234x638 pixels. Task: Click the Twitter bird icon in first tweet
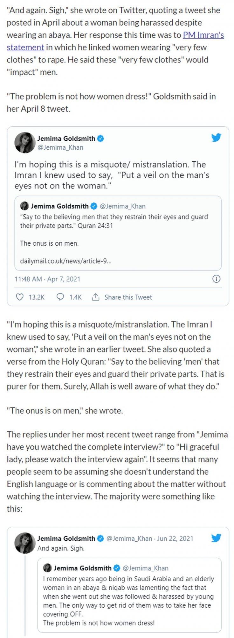click(x=216, y=138)
